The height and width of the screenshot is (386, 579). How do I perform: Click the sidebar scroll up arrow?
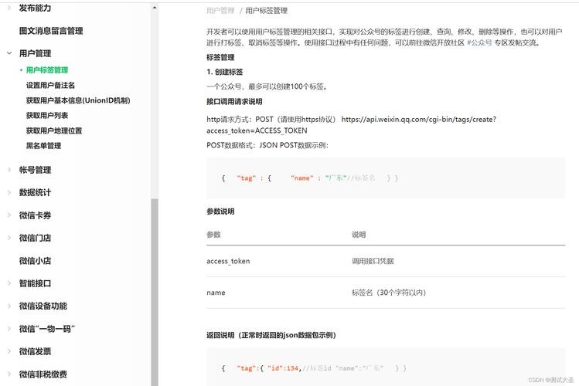pyautogui.click(x=155, y=8)
